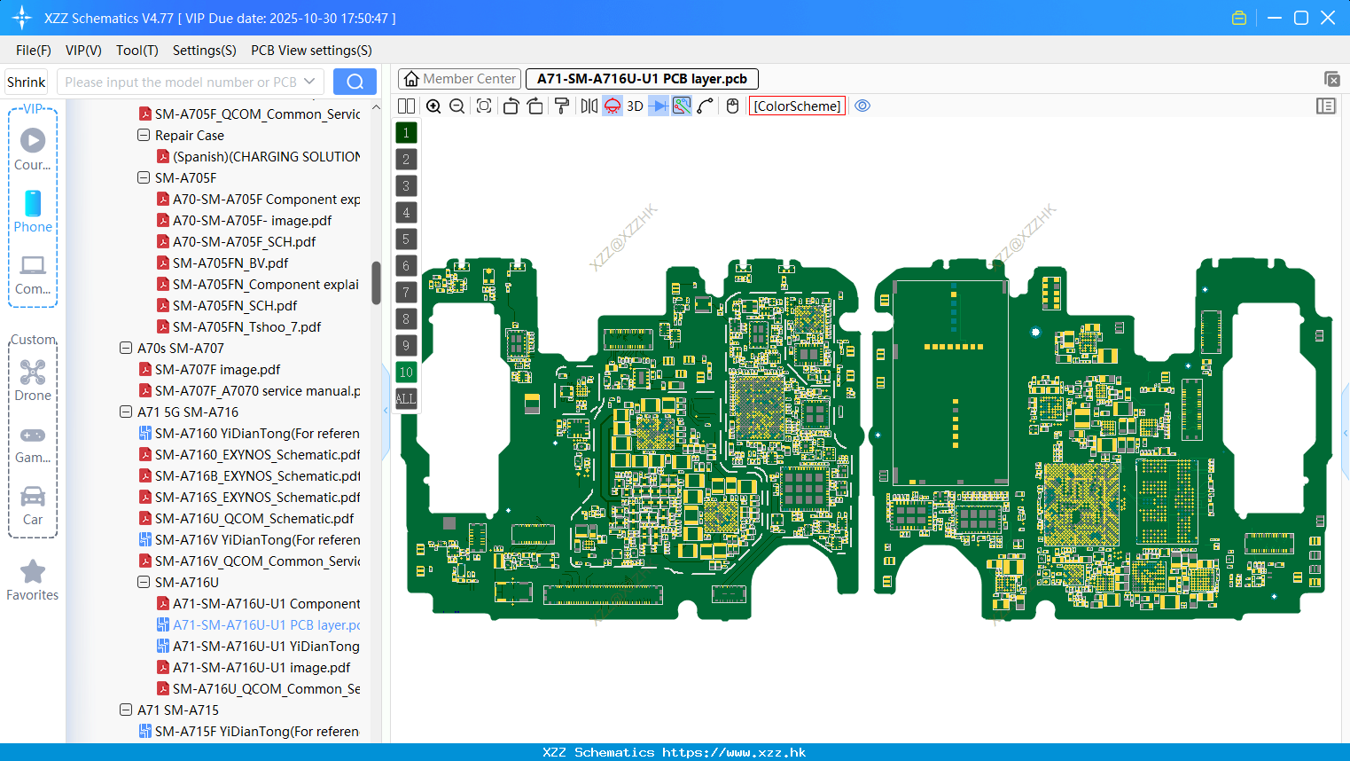The height and width of the screenshot is (761, 1350).
Task: Open the Settings(S) menu
Action: [205, 51]
